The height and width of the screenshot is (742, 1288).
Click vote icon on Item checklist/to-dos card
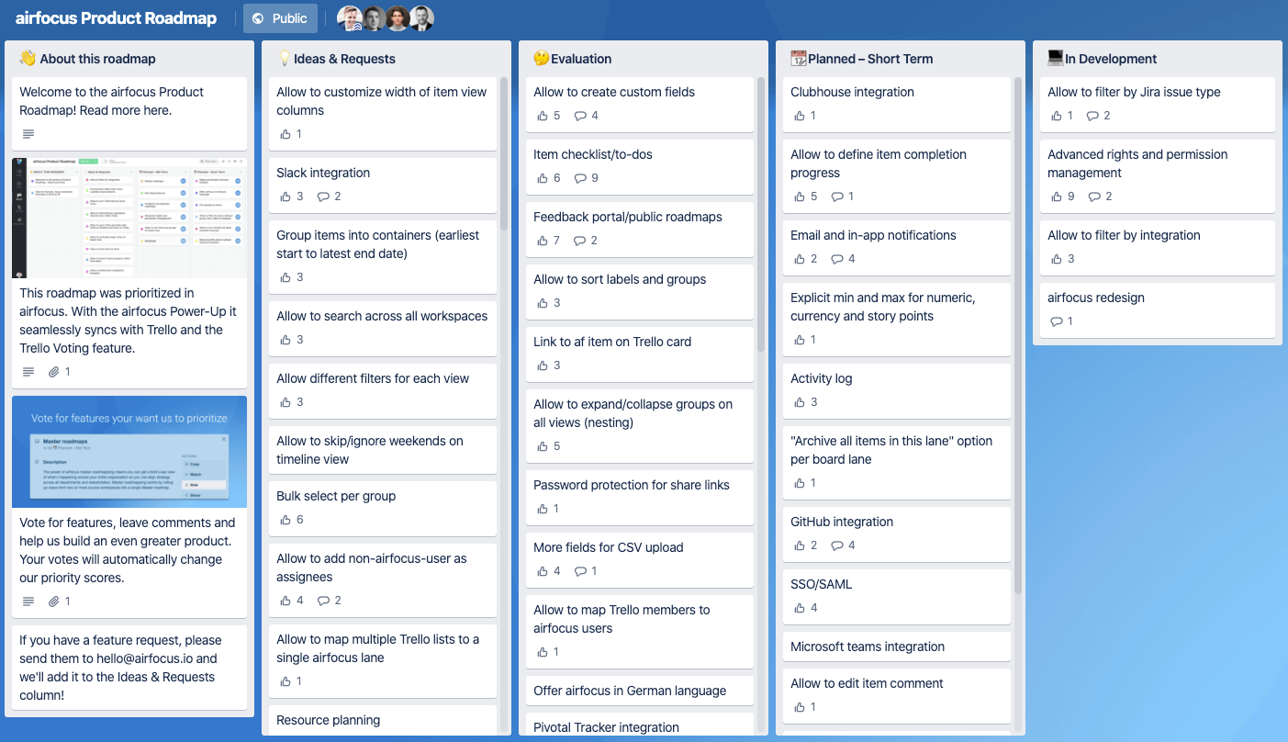tap(543, 178)
